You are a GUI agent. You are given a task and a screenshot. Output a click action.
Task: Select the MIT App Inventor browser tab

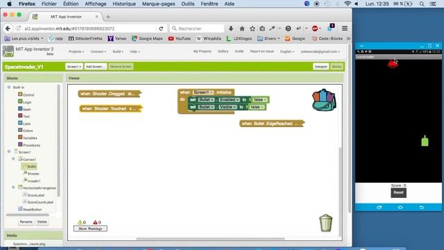(66, 17)
